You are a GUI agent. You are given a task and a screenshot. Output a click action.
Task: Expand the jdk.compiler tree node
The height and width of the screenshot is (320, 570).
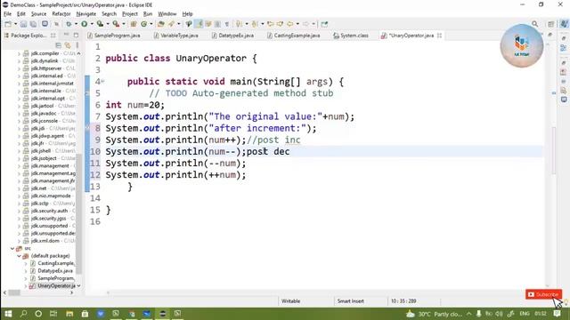click(19, 53)
